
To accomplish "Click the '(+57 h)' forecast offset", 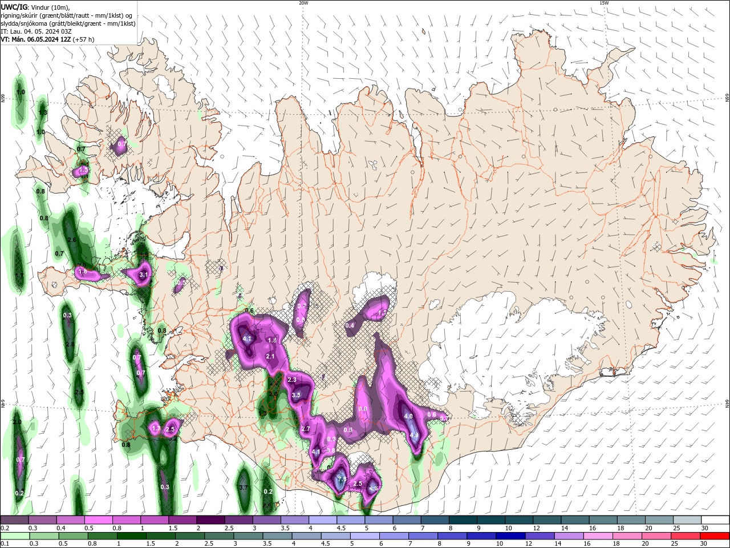I will [x=82, y=39].
